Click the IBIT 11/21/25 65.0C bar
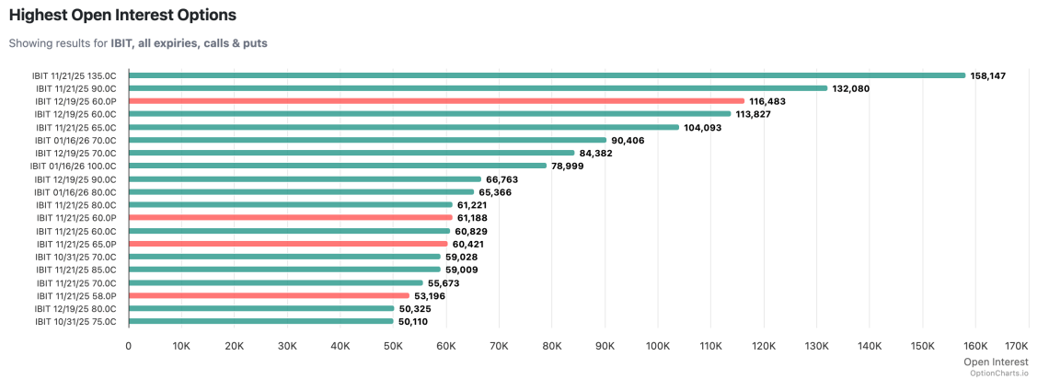 [x=404, y=127]
